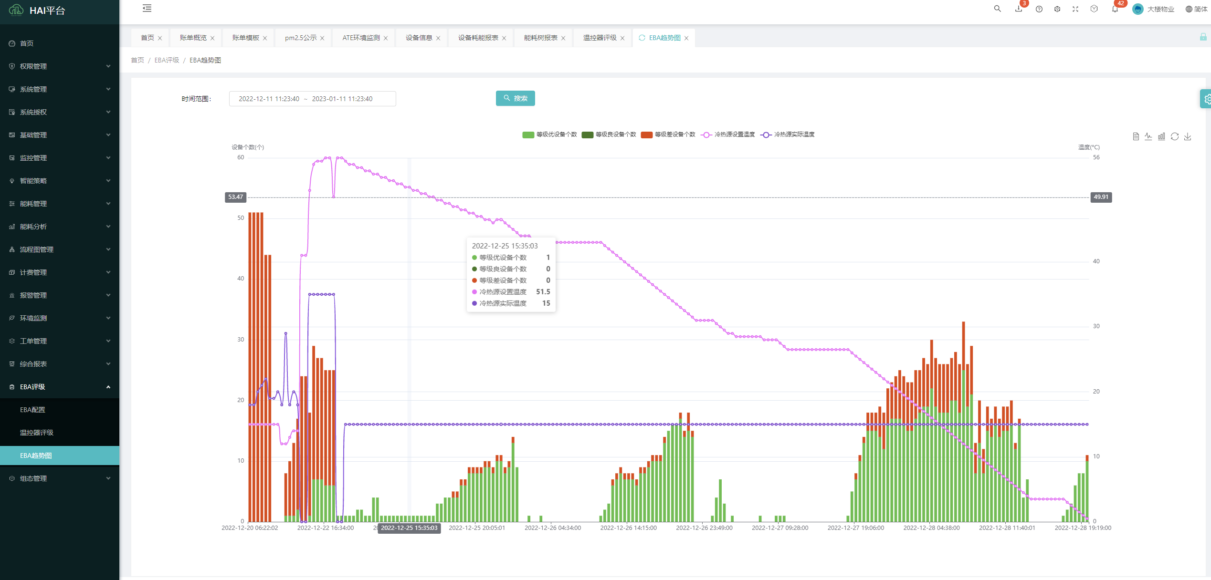The image size is (1211, 580).
Task: Open the settings gear on right edge
Action: 1206,99
